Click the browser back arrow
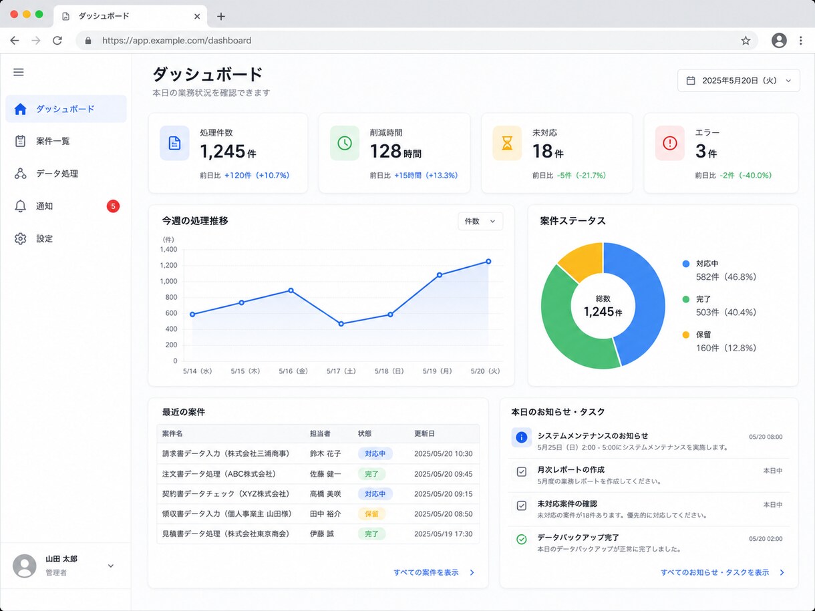Image resolution: width=815 pixels, height=611 pixels. point(15,41)
